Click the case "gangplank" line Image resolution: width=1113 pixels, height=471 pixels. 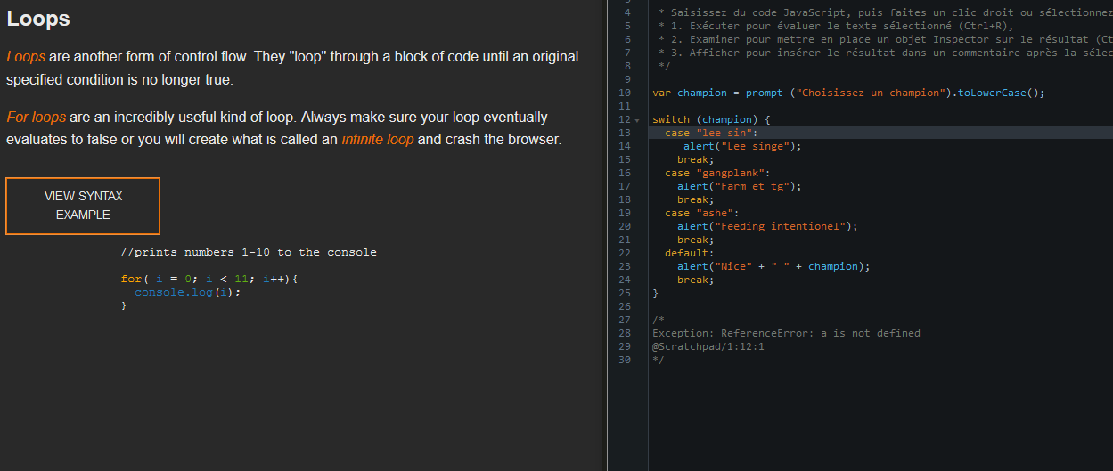[716, 173]
